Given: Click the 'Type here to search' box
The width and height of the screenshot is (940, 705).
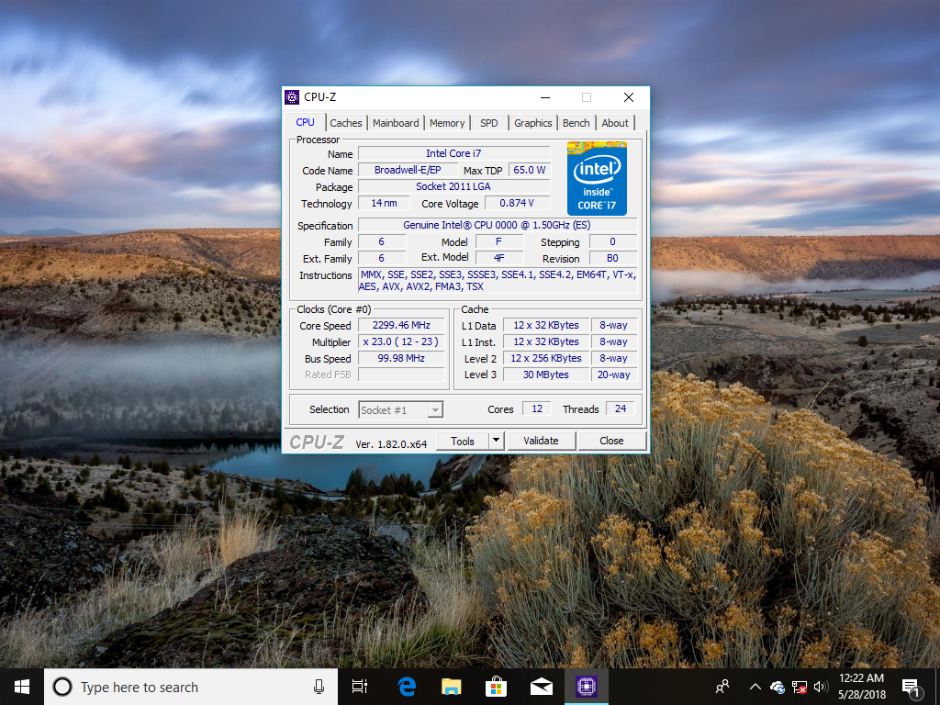Looking at the screenshot, I should tap(184, 687).
